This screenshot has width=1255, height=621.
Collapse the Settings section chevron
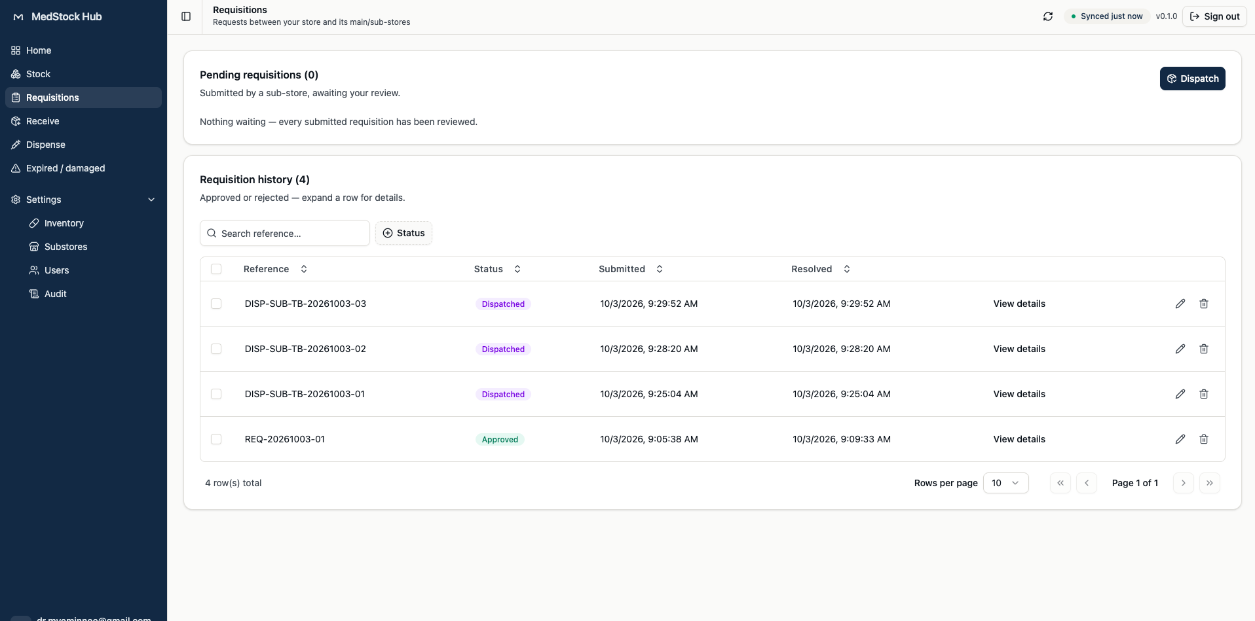(x=151, y=200)
